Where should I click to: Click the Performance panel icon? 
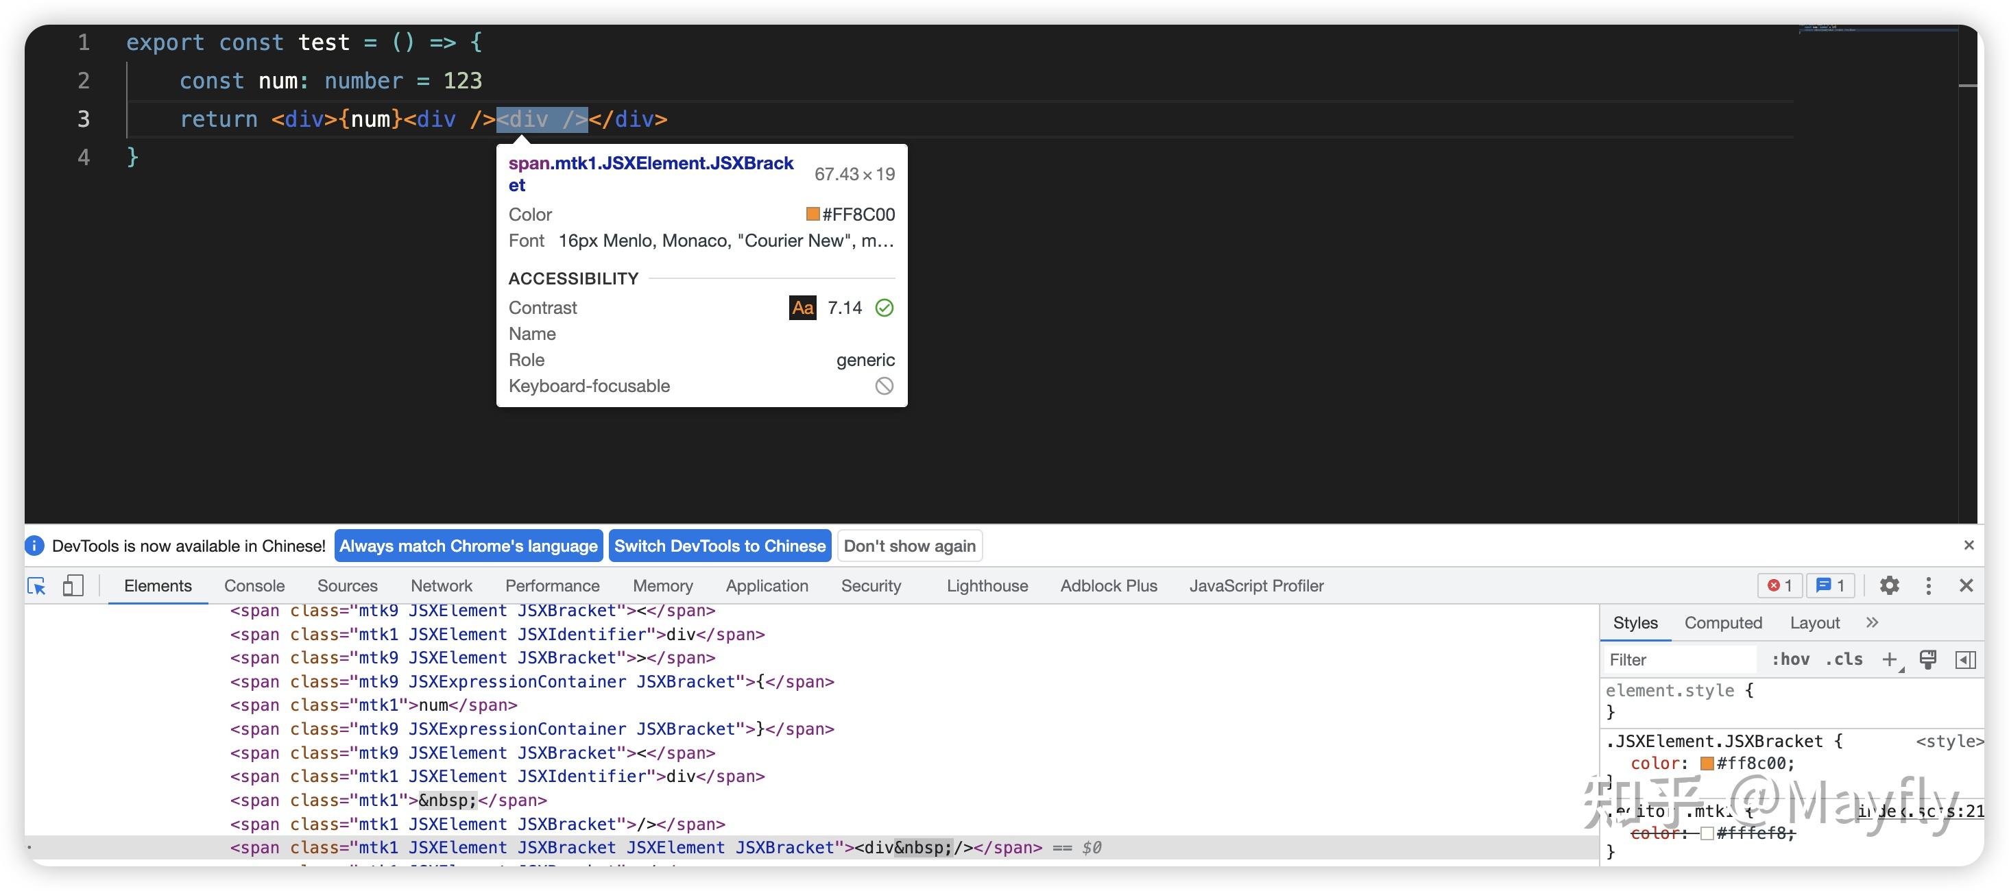pos(552,585)
